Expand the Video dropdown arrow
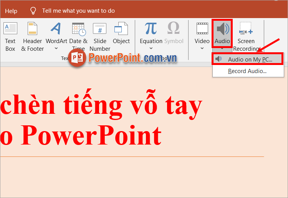 (x=202, y=48)
